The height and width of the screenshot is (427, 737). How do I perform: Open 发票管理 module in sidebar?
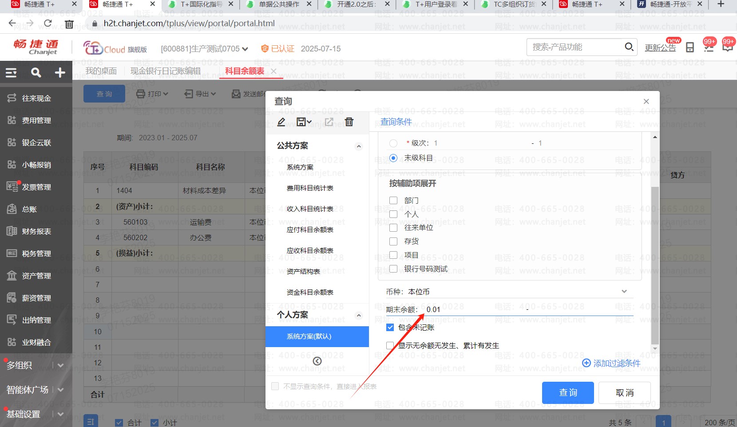coord(36,187)
